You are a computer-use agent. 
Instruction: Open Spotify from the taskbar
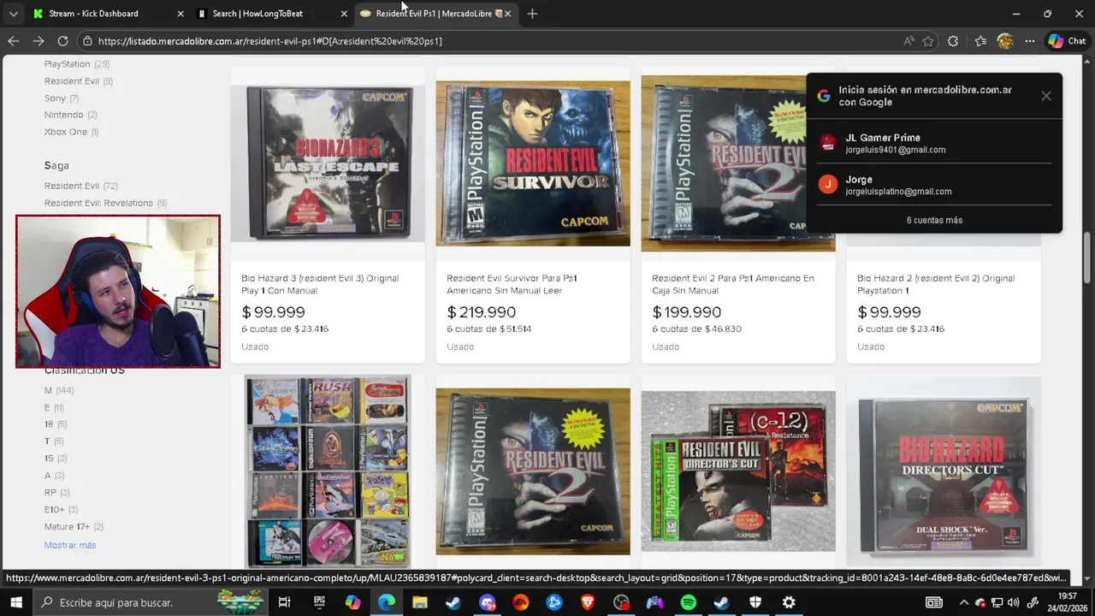point(689,602)
